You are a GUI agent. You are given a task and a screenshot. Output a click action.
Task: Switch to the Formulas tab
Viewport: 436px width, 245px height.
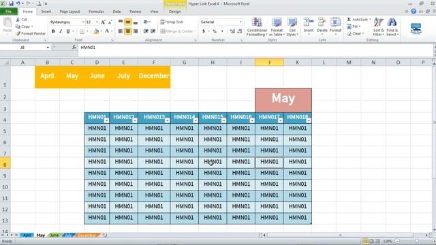point(96,12)
